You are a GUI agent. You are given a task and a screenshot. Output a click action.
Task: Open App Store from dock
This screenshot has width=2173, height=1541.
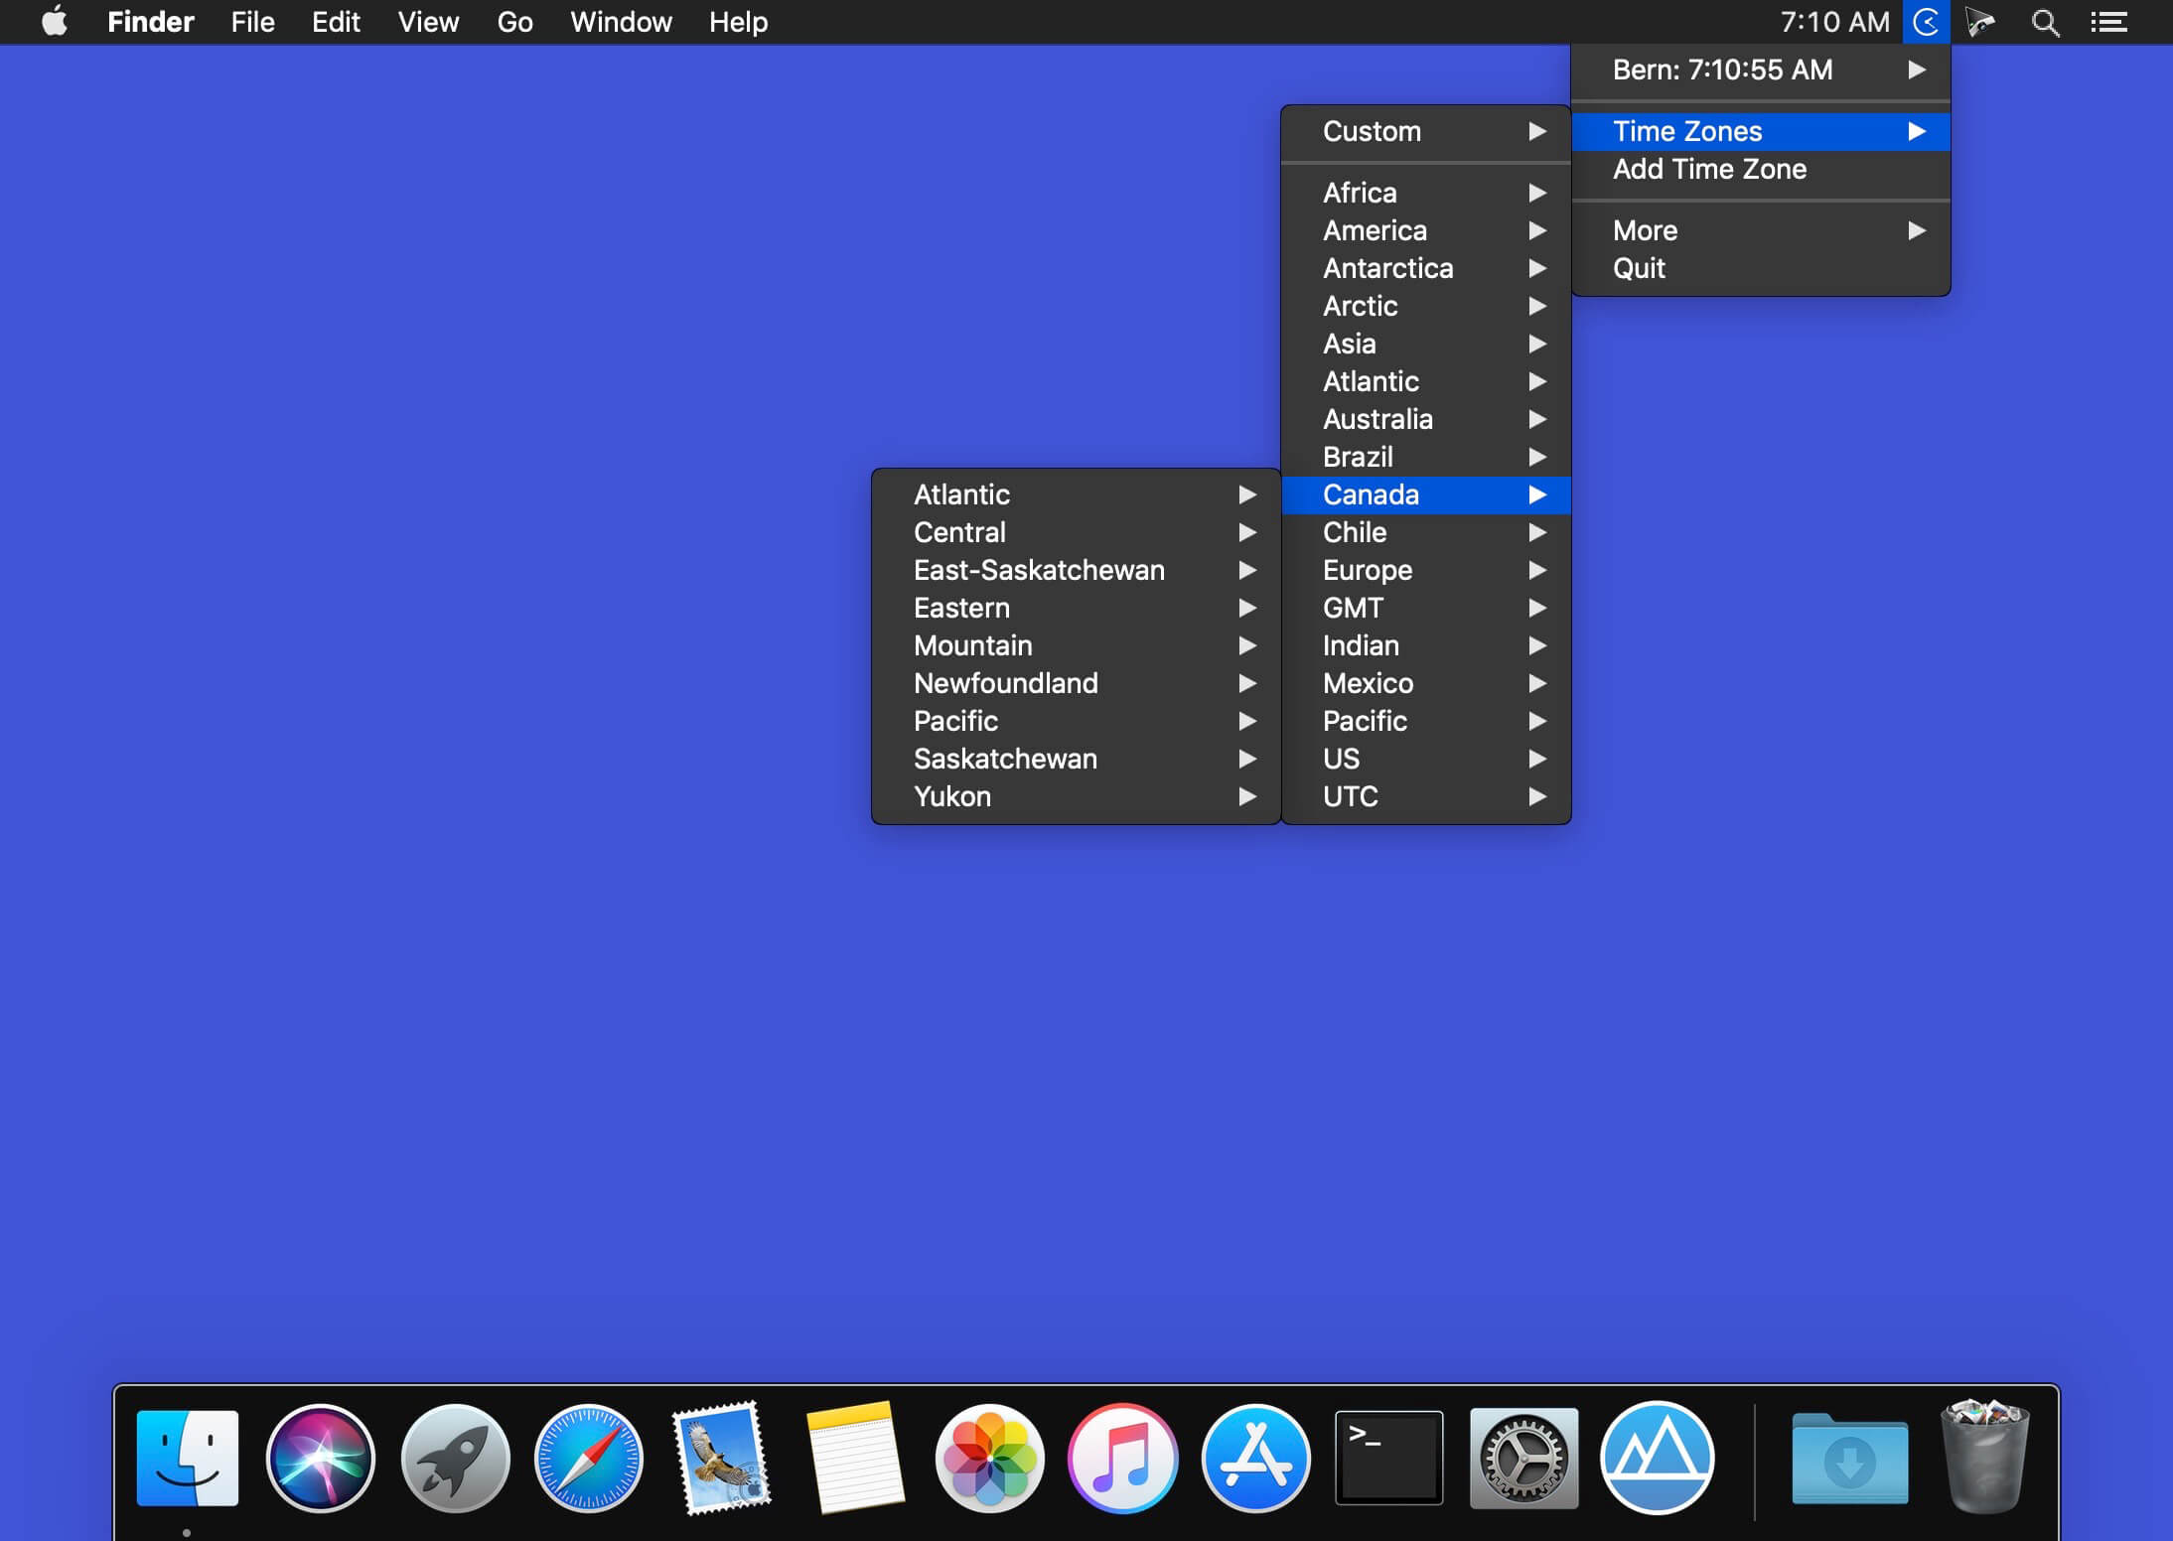[1255, 1458]
